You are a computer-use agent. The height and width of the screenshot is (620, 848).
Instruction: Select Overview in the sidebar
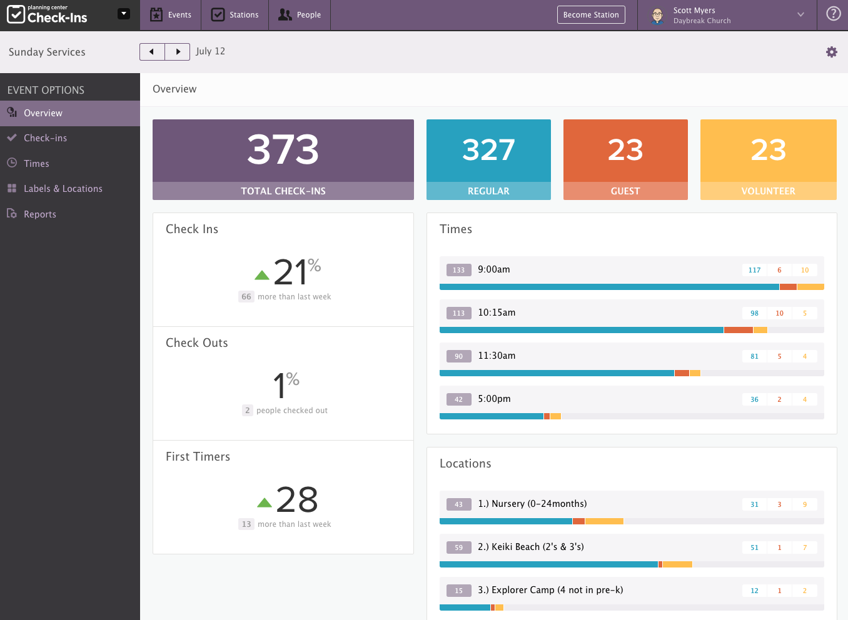point(70,113)
